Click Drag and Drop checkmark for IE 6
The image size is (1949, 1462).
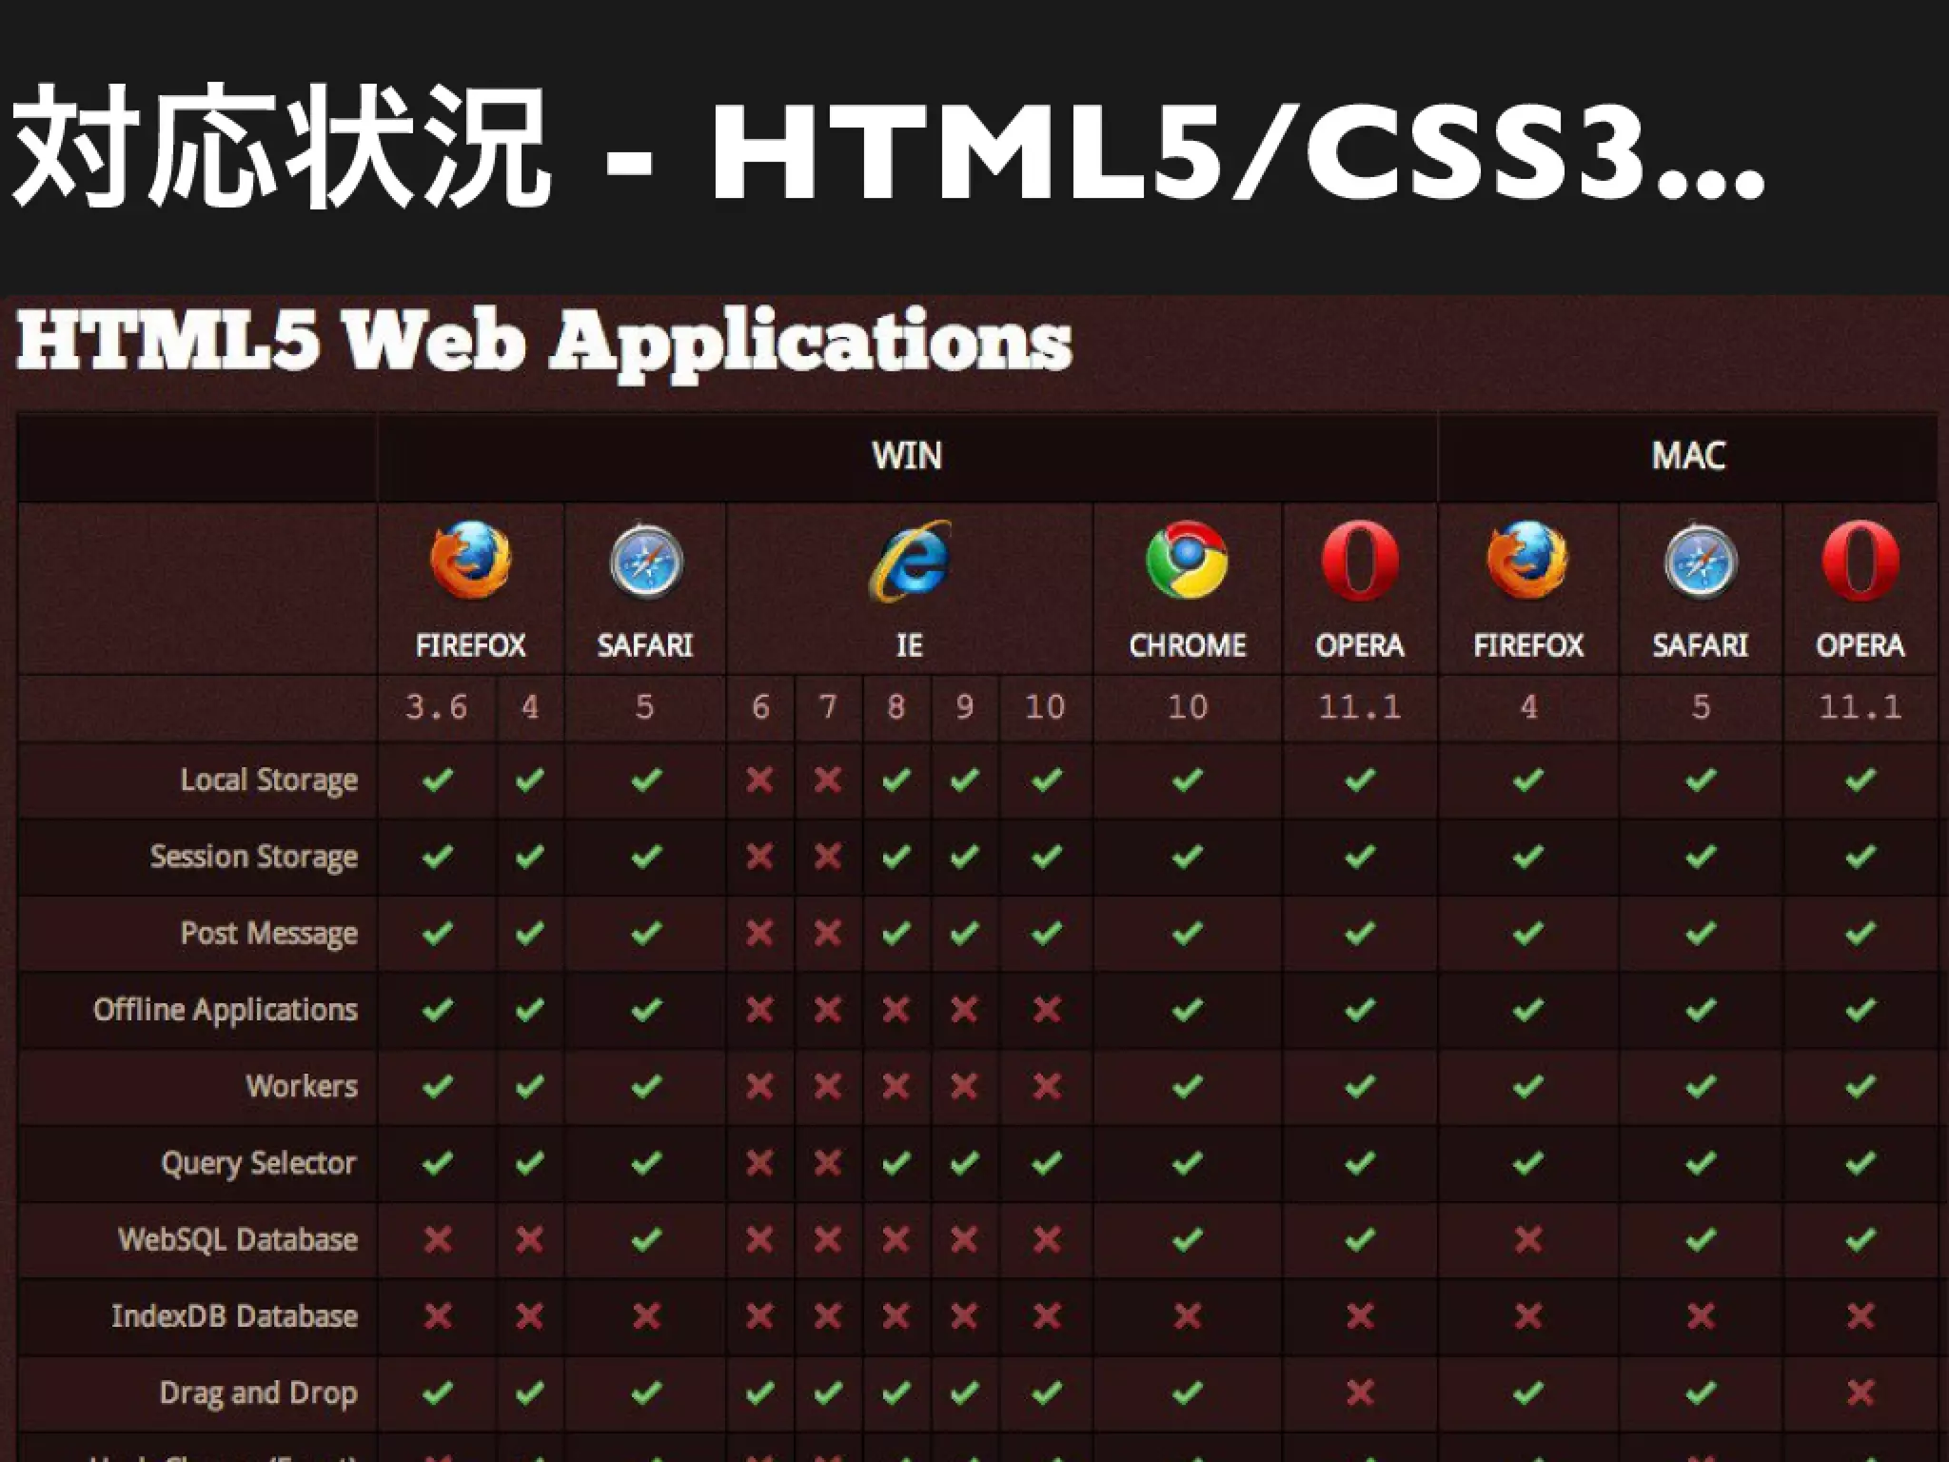(x=759, y=1393)
